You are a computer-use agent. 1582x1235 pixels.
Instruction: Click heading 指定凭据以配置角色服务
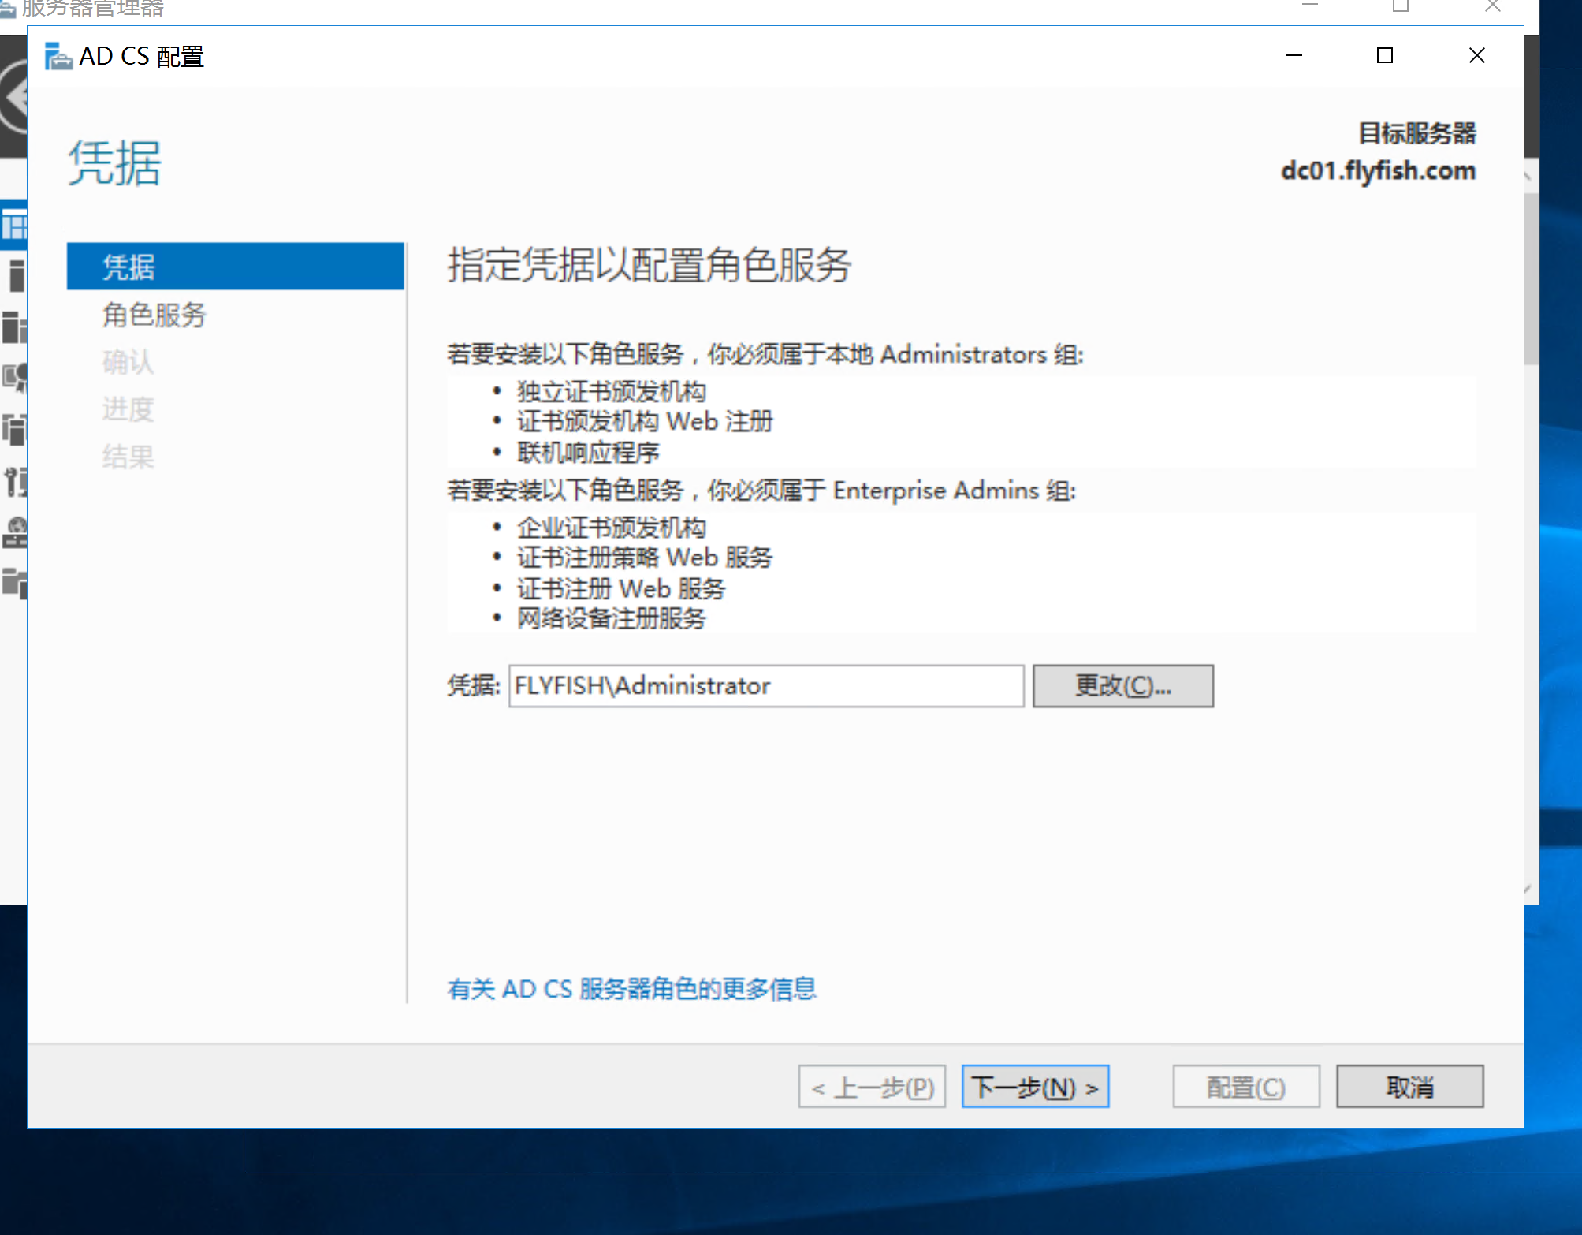[650, 264]
